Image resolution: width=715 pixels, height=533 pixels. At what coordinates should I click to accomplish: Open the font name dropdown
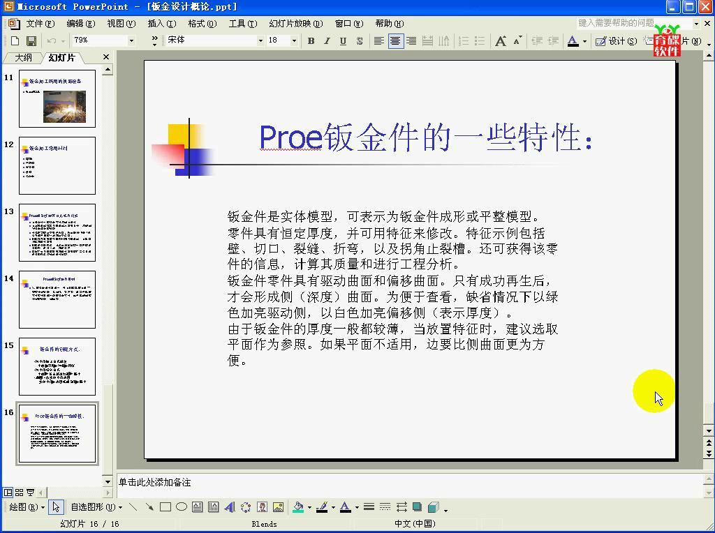click(x=260, y=40)
